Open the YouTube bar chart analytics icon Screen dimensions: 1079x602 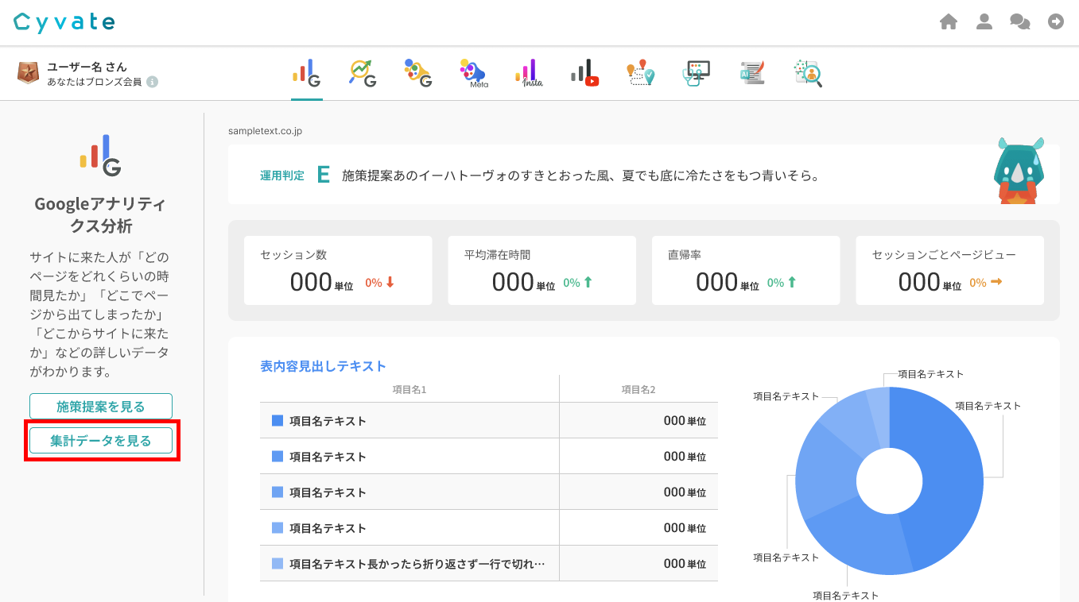click(x=584, y=73)
